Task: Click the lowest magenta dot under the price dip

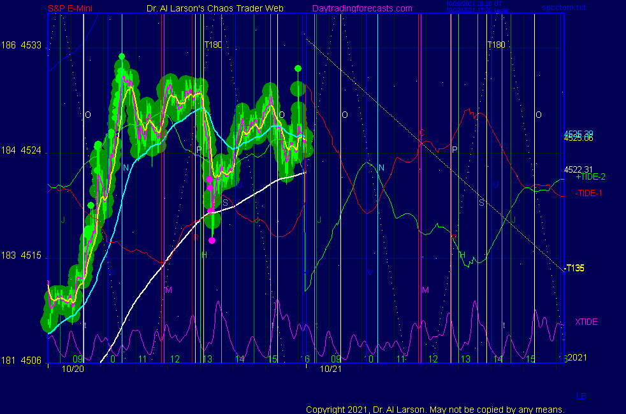Action: click(212, 240)
